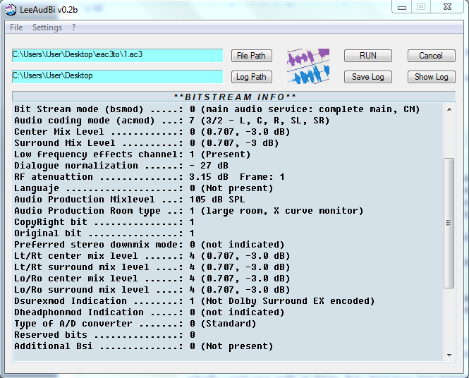Click the Log Path button
Screen dimensions: 469x378
251,77
